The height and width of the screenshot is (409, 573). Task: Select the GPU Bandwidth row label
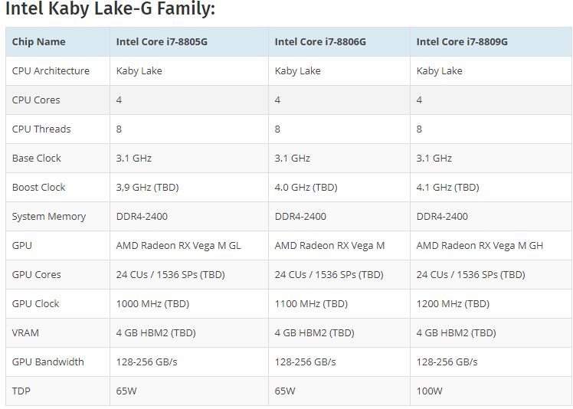pos(47,362)
